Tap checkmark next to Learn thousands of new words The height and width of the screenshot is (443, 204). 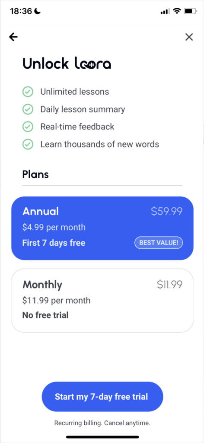(x=28, y=144)
